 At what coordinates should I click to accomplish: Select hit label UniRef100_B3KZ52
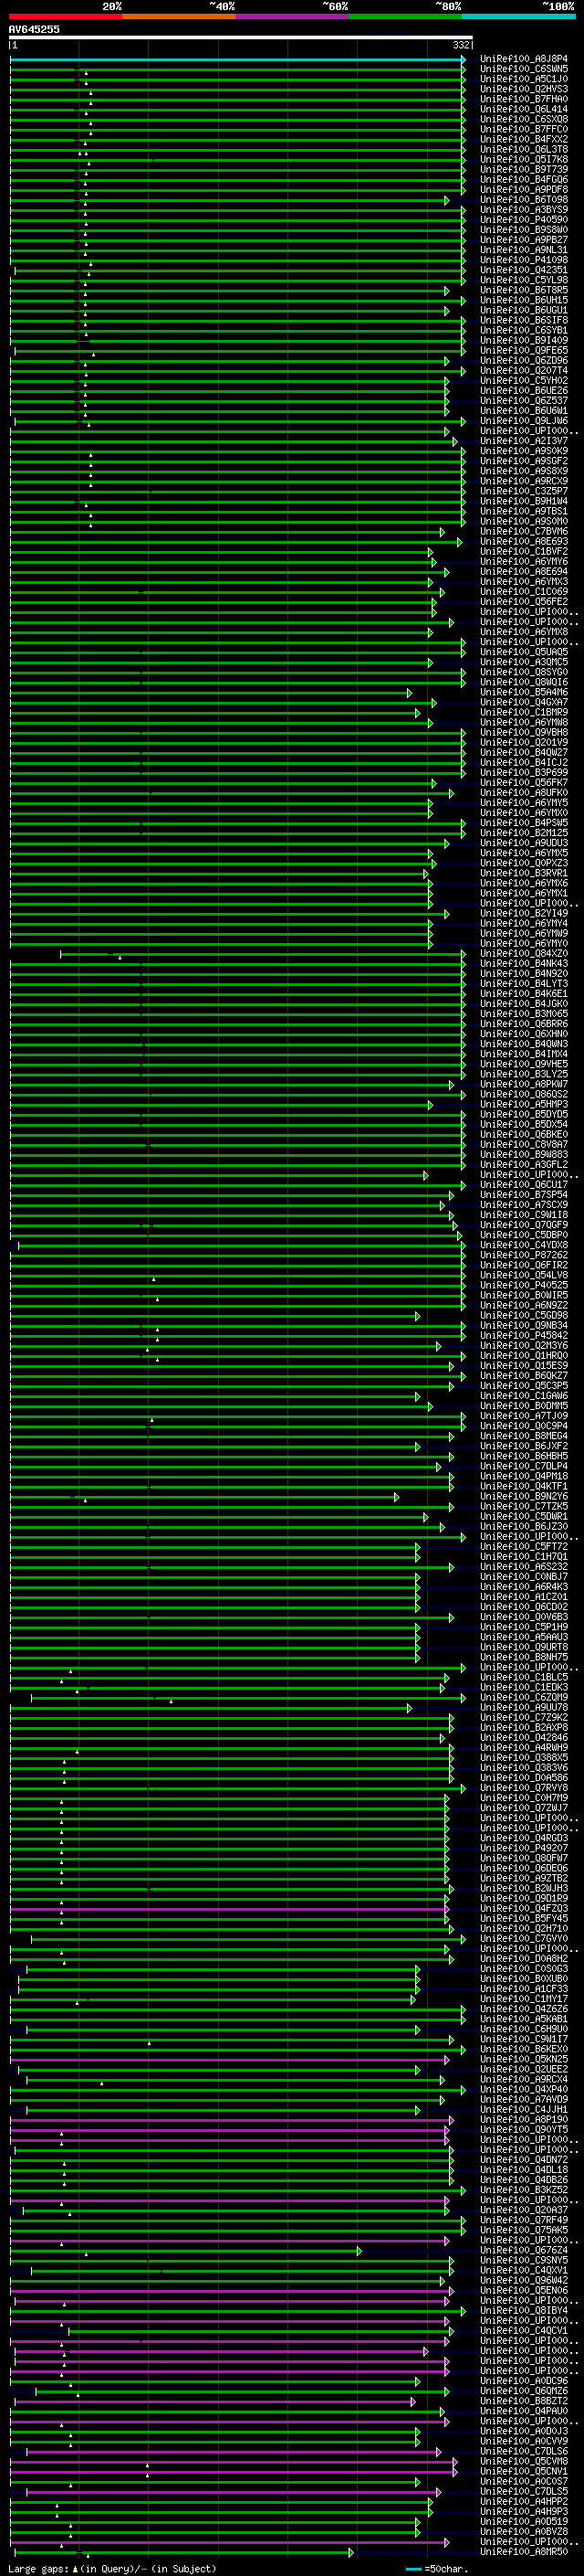point(524,2189)
